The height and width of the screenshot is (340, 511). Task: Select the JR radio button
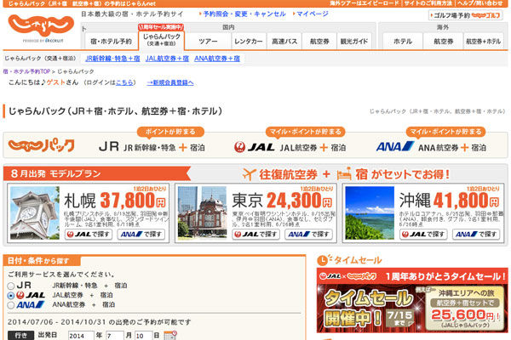(x=11, y=286)
